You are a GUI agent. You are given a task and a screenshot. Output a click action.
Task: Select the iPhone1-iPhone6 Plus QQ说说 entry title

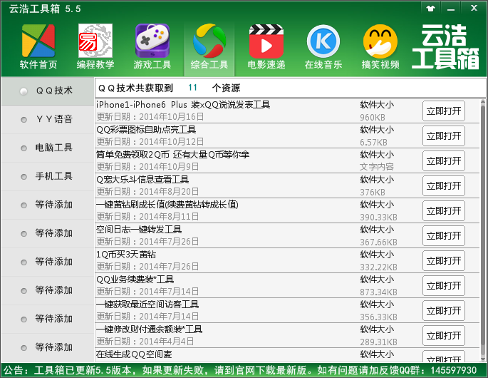click(x=183, y=105)
